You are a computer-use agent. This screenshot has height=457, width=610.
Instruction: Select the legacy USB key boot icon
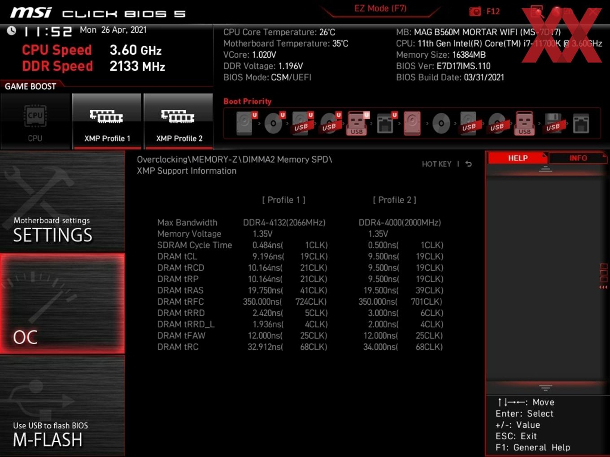coord(525,123)
